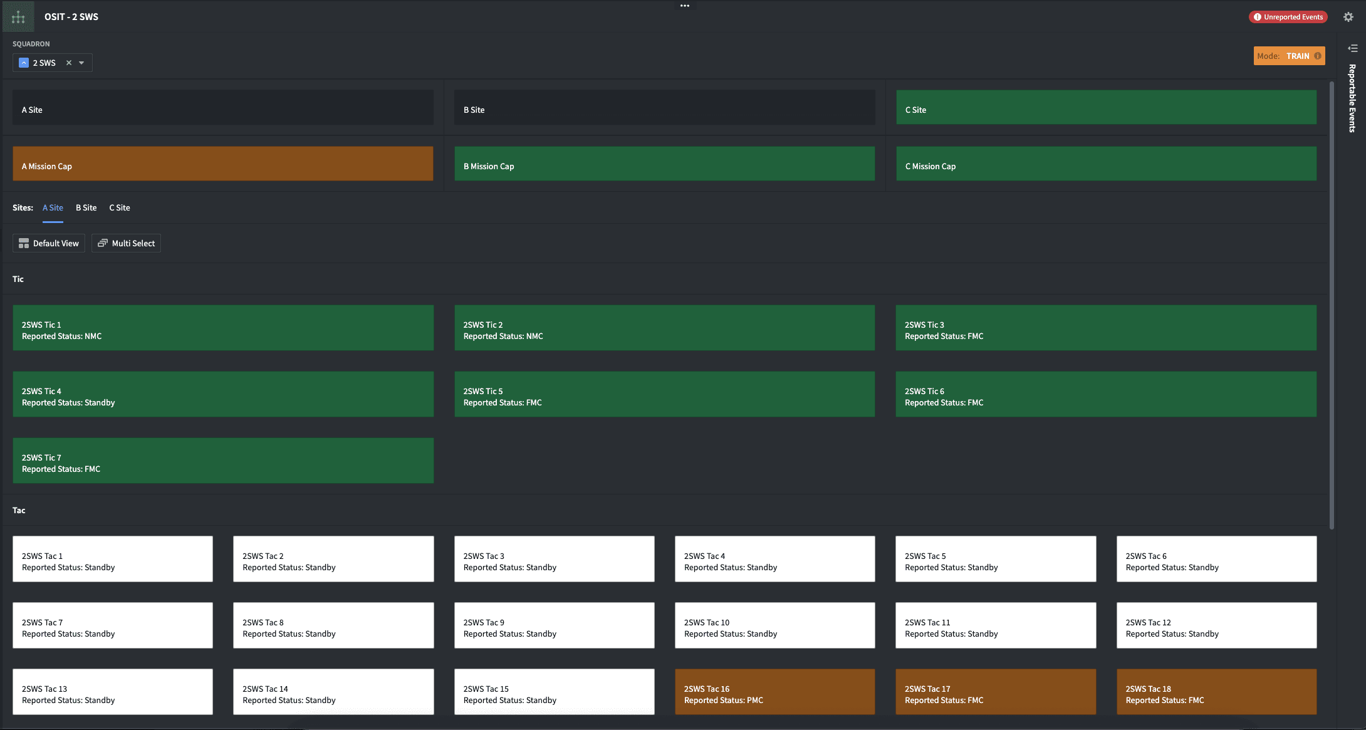This screenshot has height=730, width=1366.
Task: Click the green C Site status tile
Action: (x=1106, y=107)
